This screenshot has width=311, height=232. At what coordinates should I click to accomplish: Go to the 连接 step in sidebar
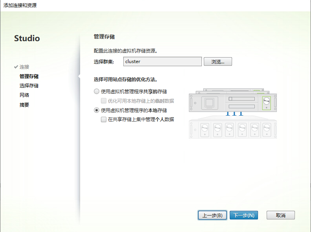[24, 67]
